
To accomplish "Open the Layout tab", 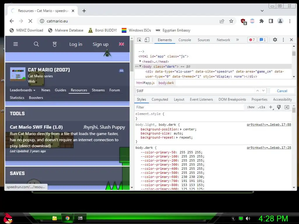I will (179, 99).
